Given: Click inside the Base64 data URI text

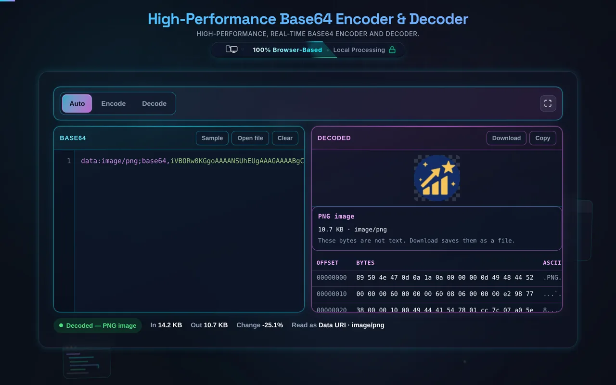Looking at the screenshot, I should (x=192, y=161).
